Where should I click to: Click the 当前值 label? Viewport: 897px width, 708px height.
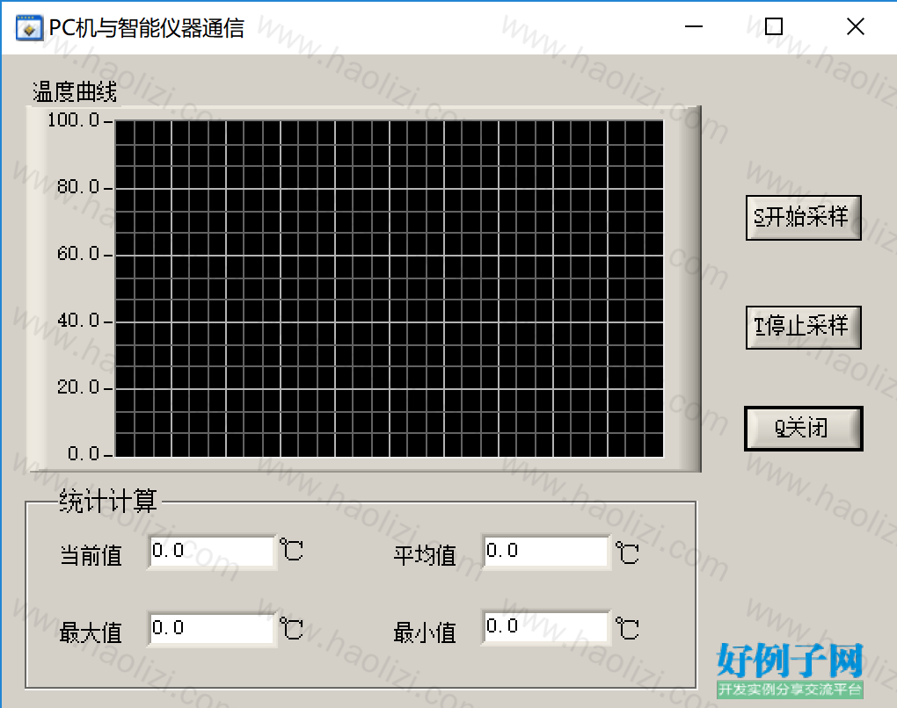pyautogui.click(x=91, y=555)
